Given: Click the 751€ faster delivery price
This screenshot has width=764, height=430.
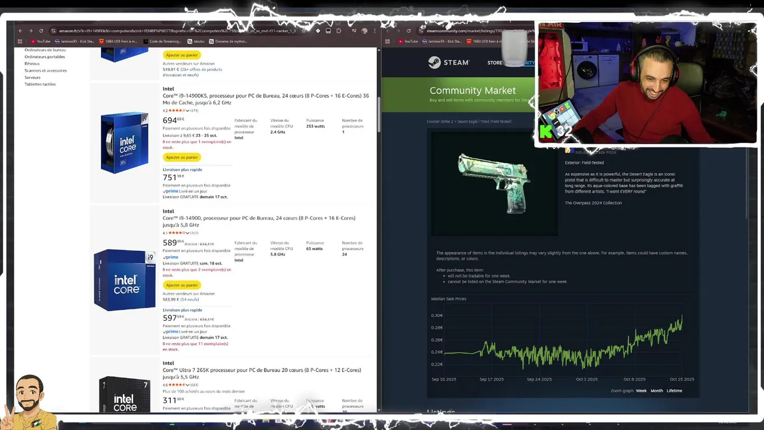Looking at the screenshot, I should 173,177.
